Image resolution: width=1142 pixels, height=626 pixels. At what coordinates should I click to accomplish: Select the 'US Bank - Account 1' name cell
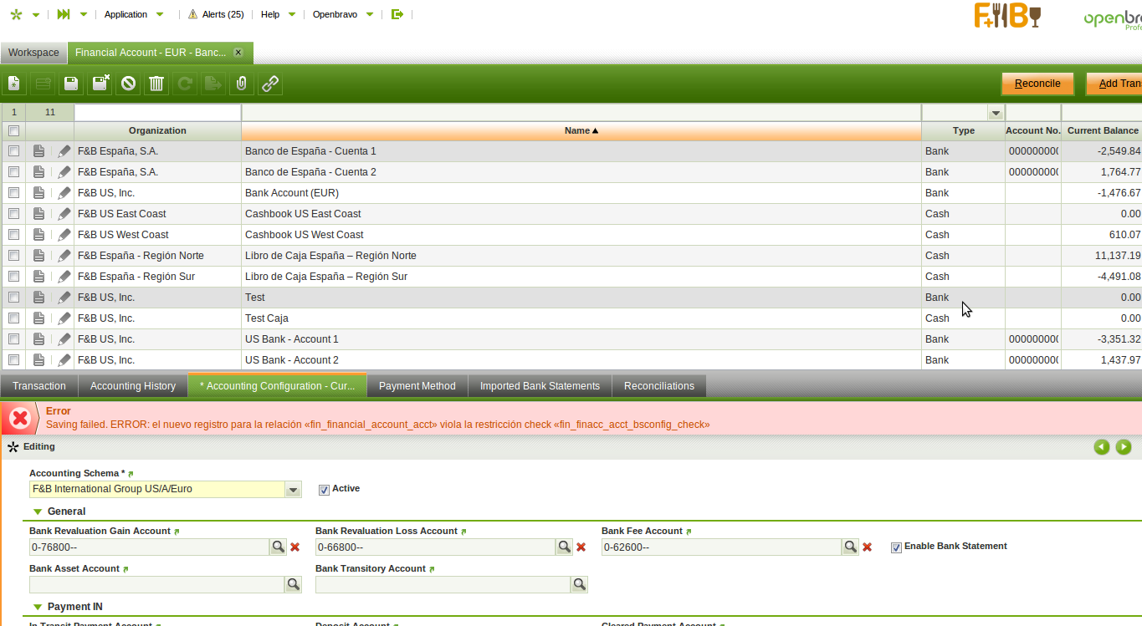[581, 339]
